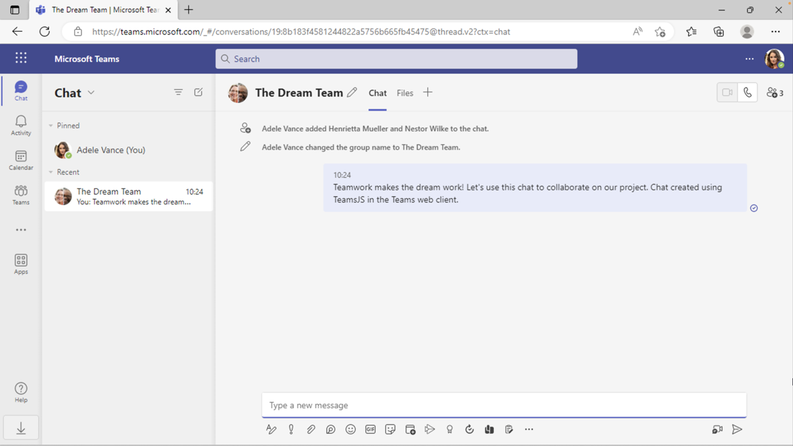This screenshot has height=446, width=793.
Task: Add a tab with the plus icon
Action: pos(427,92)
